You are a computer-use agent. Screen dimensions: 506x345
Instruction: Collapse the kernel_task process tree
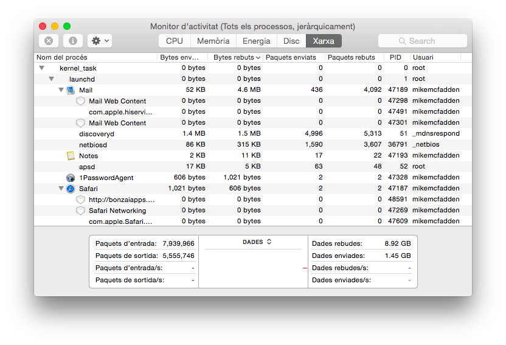[41, 68]
